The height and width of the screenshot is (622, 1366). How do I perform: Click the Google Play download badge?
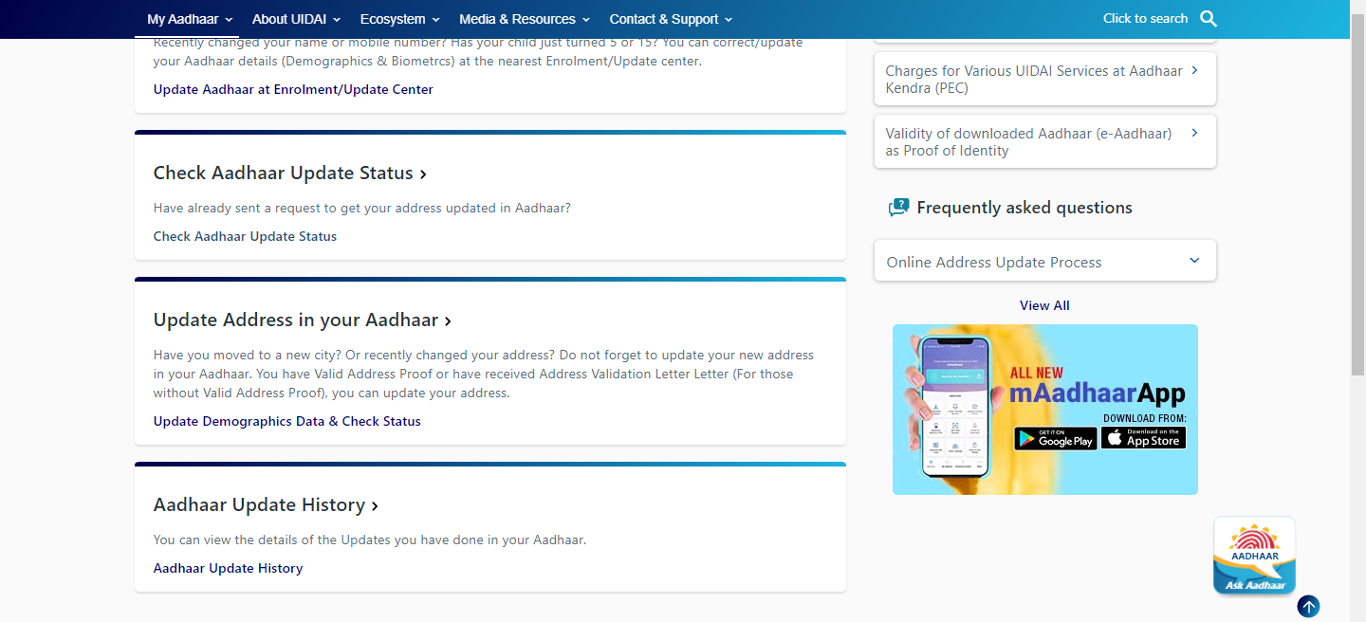point(1055,438)
